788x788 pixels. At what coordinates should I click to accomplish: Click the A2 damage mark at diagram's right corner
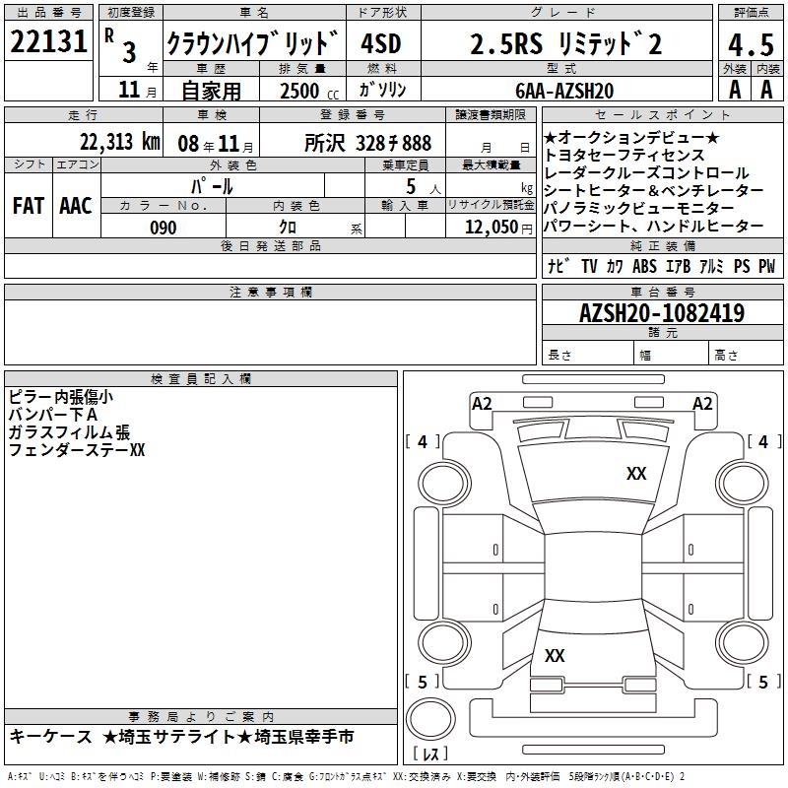(x=702, y=403)
